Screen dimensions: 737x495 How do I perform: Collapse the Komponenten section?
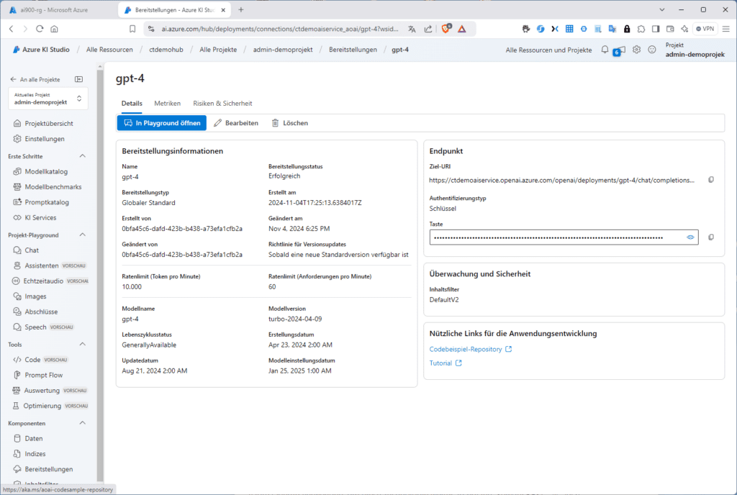click(83, 423)
